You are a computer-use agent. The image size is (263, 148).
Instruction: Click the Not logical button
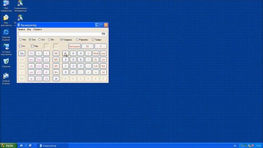[103, 66]
